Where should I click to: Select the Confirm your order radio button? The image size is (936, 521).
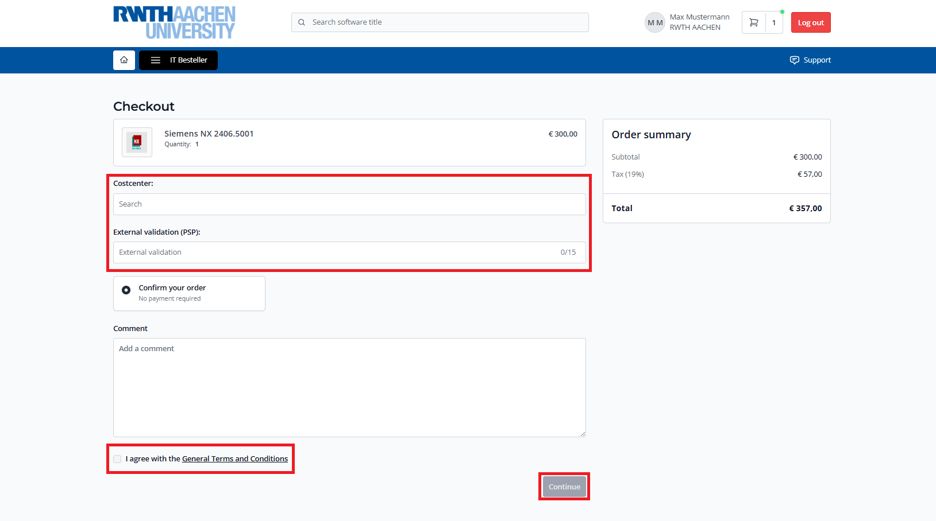(x=126, y=290)
